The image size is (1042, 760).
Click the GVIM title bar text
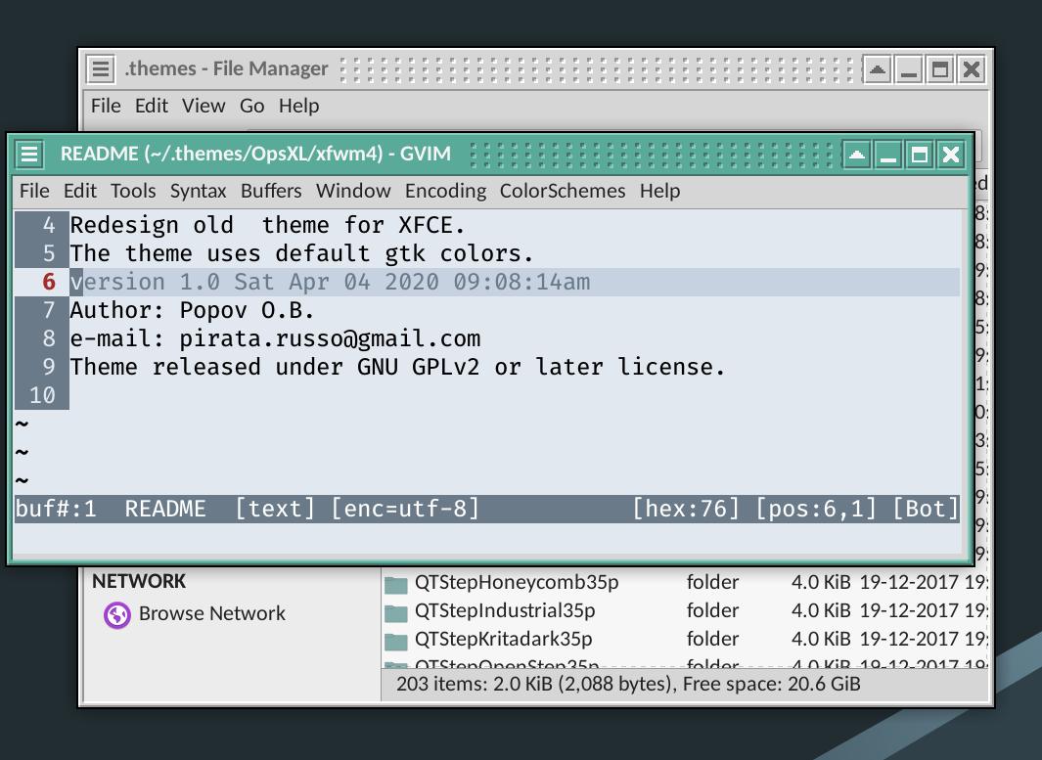click(x=255, y=155)
